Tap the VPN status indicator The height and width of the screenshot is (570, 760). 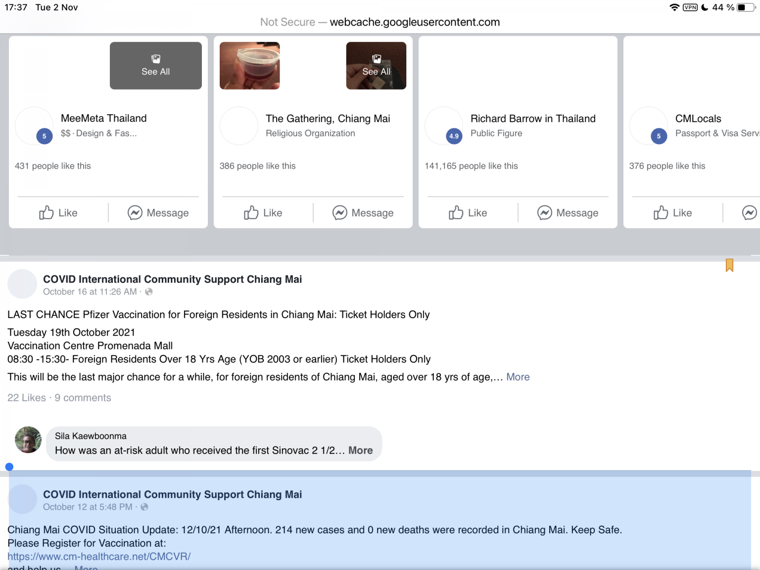(x=690, y=7)
